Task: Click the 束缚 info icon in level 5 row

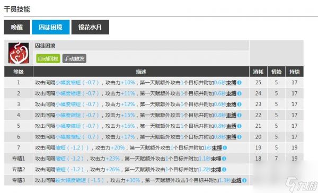Action: pyautogui.click(x=240, y=126)
